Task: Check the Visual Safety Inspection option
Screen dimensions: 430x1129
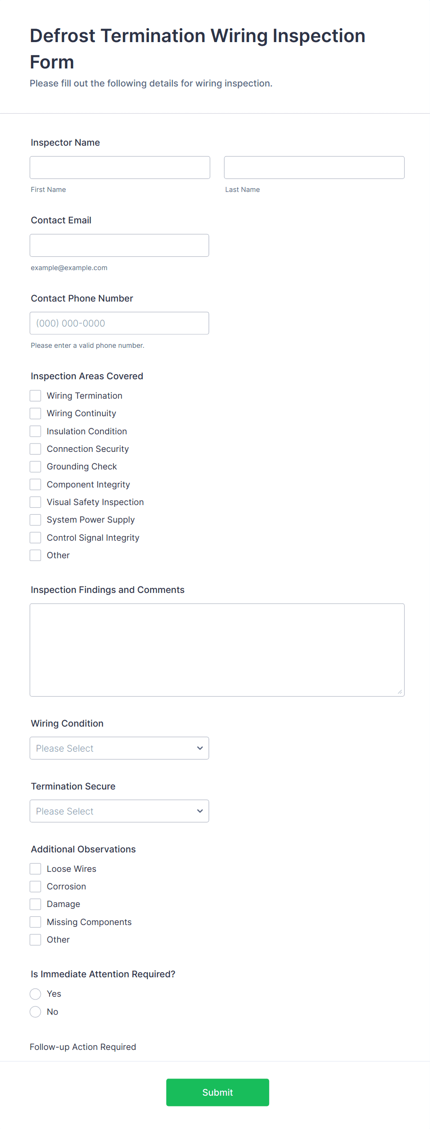Action: (x=36, y=502)
